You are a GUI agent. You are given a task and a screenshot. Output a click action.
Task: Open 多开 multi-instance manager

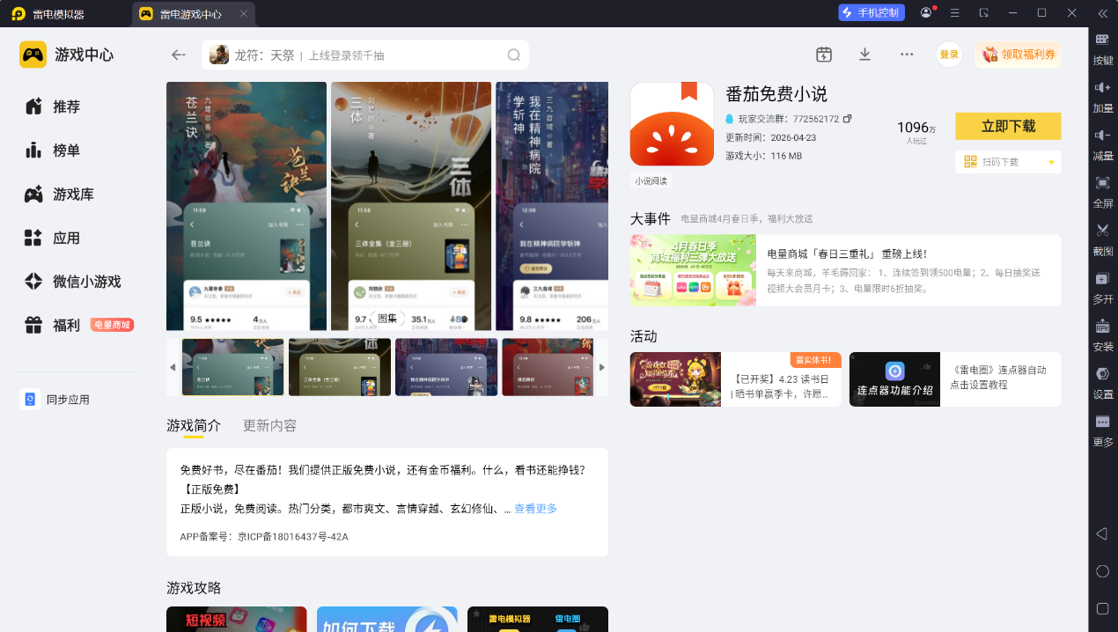coord(1103,287)
